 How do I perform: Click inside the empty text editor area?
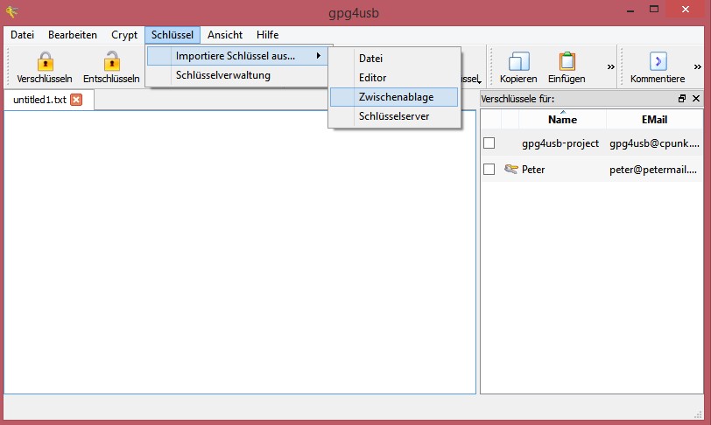click(239, 254)
